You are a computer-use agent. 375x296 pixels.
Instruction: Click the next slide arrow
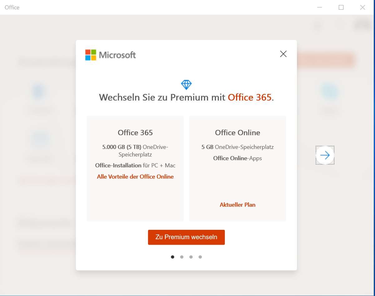point(325,155)
